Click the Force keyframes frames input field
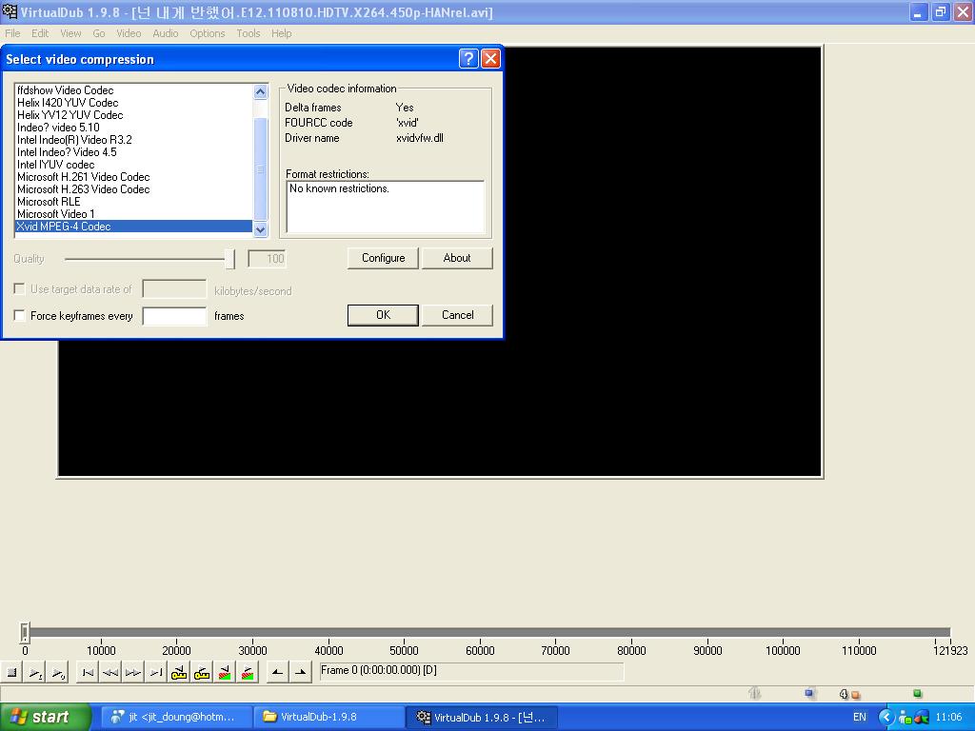Image resolution: width=975 pixels, height=731 pixels. [175, 316]
